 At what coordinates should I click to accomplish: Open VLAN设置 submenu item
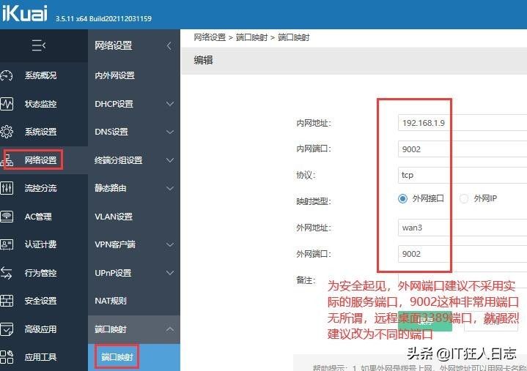coord(114,217)
